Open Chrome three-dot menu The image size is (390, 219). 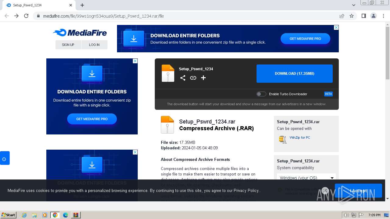(383, 16)
